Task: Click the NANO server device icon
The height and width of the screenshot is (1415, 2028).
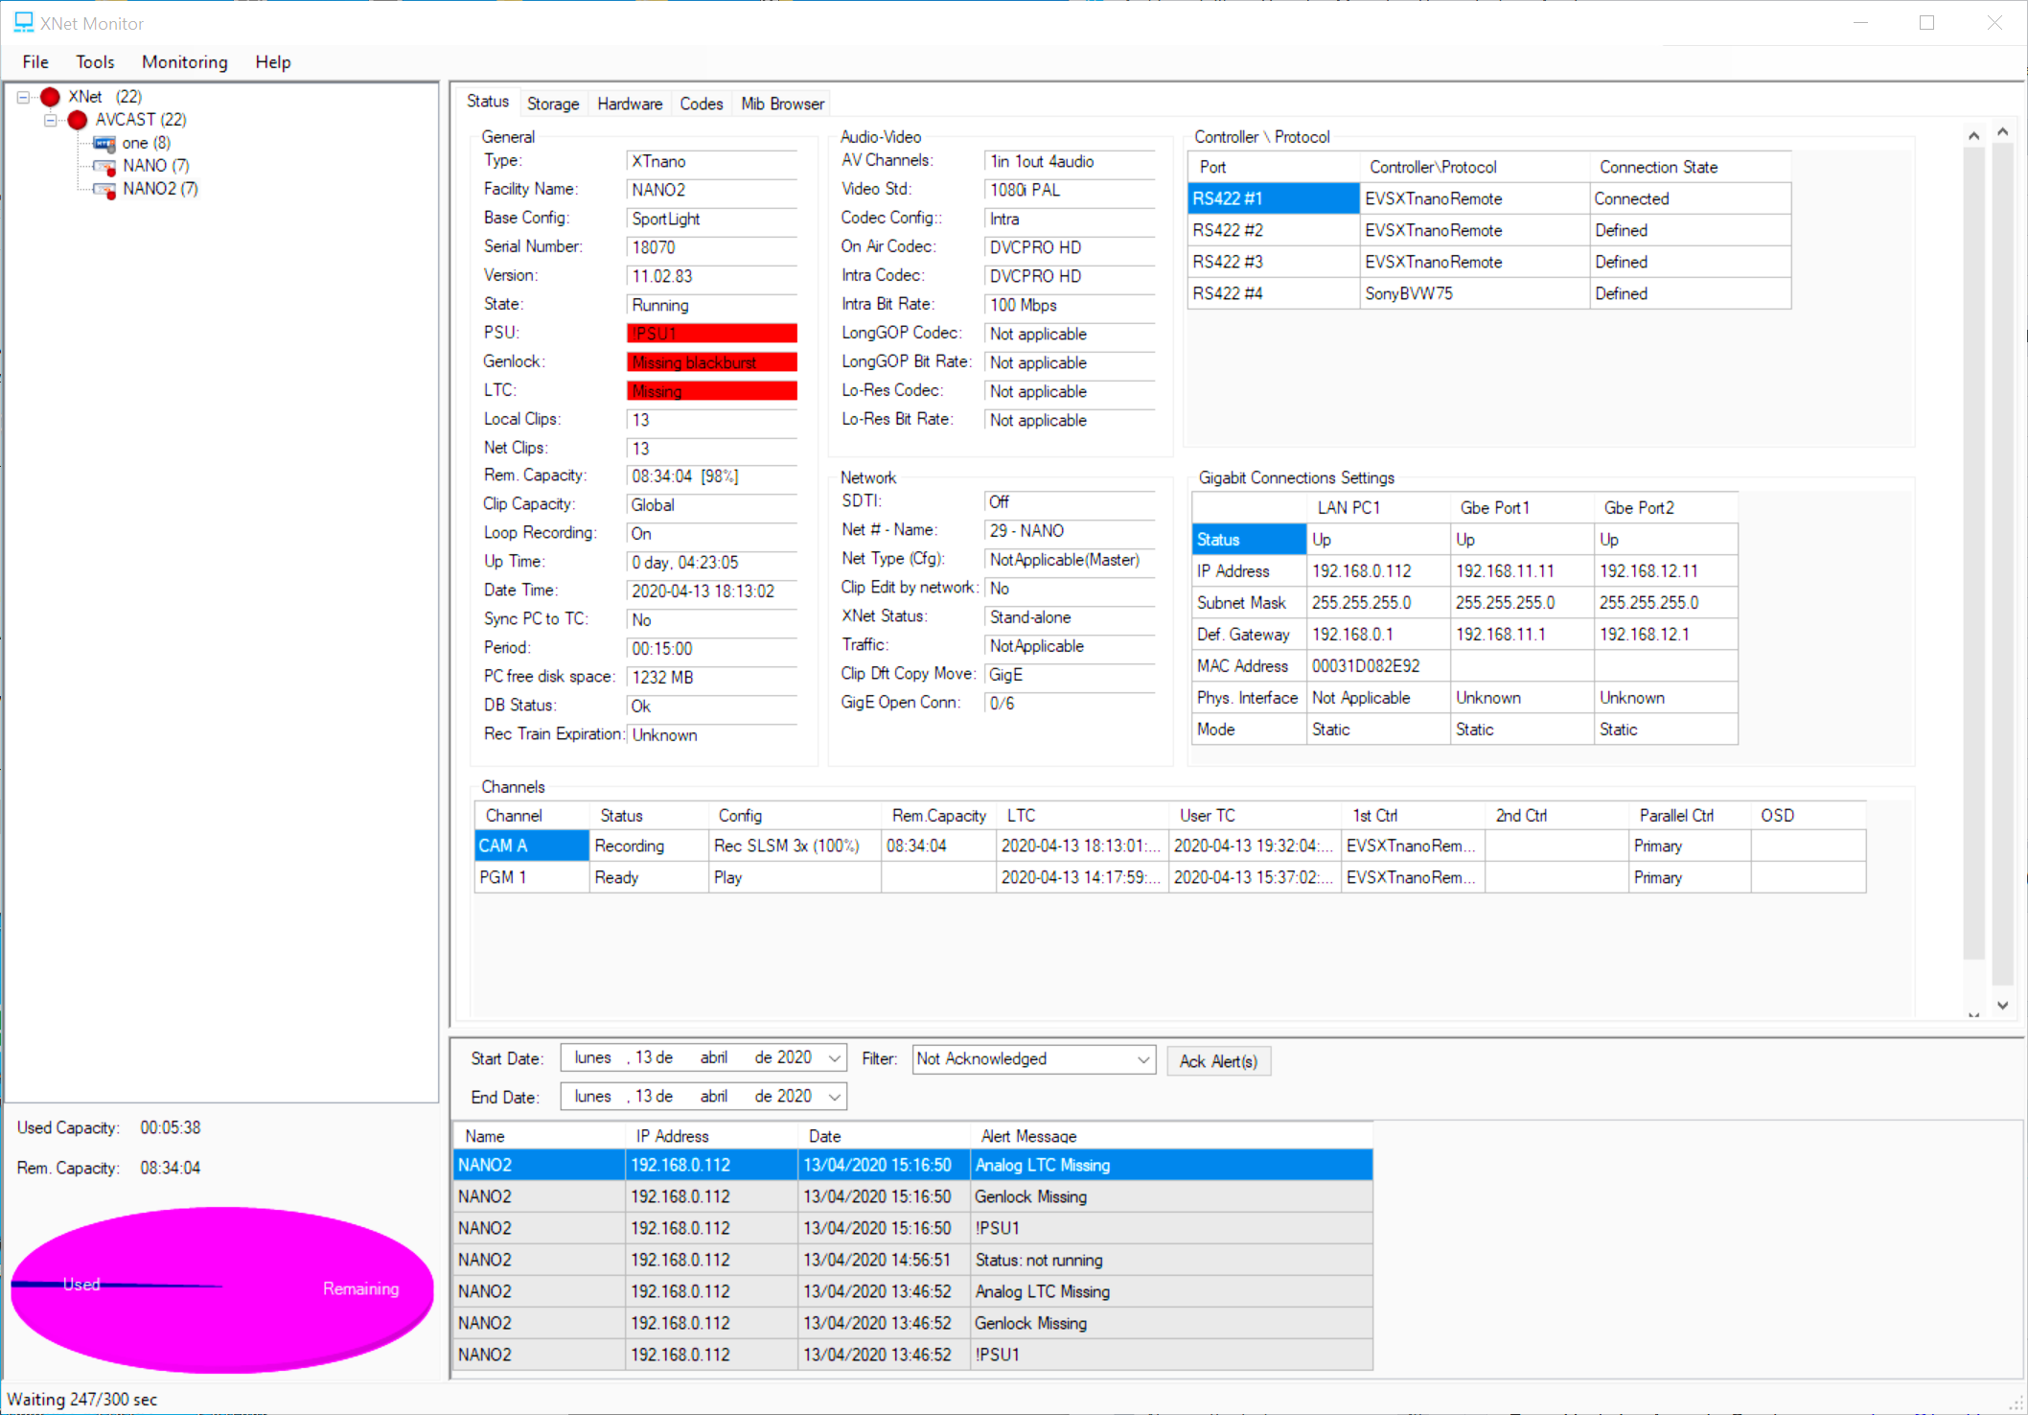Action: tap(104, 166)
